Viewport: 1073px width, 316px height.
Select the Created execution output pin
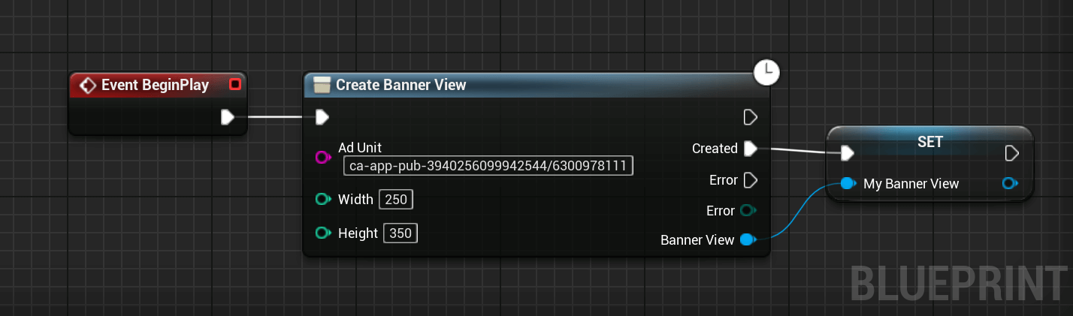[750, 149]
